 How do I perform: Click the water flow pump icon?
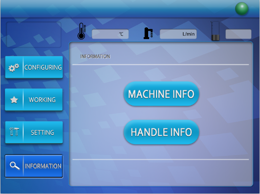point(148,33)
